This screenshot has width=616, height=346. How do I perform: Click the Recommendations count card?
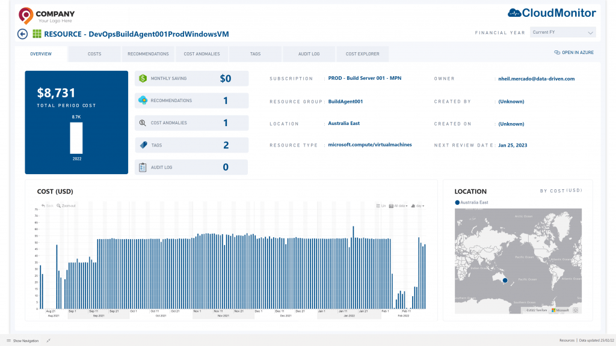192,100
